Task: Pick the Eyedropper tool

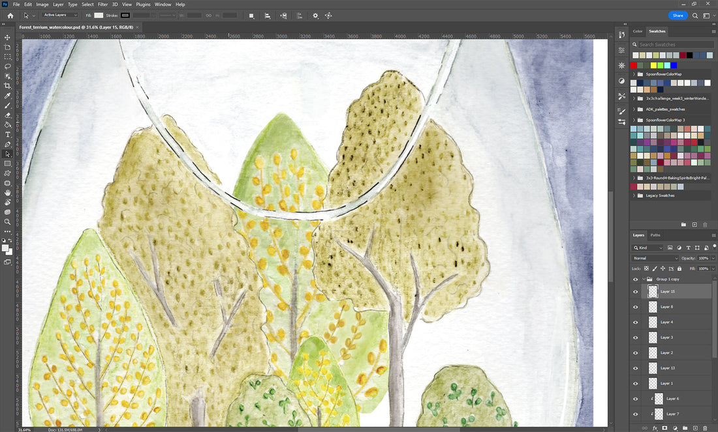Action: tap(7, 96)
